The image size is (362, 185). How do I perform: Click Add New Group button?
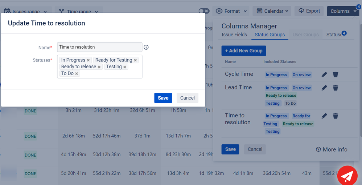[243, 51]
